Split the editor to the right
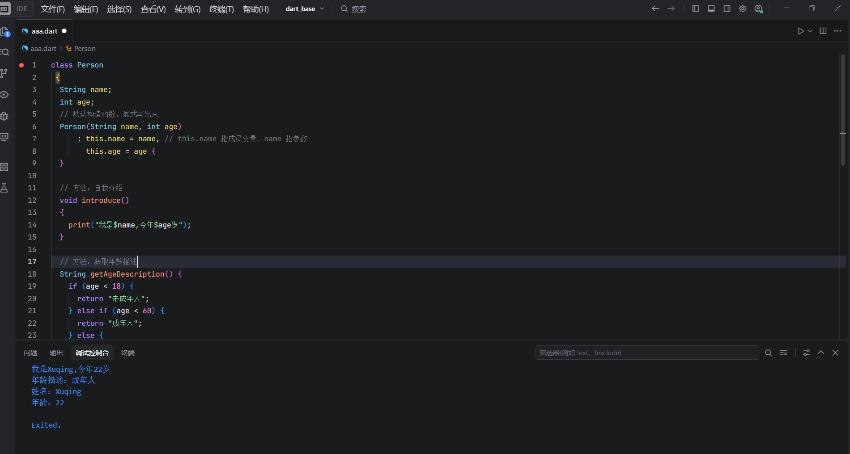Screen dimensions: 850x454 823,31
